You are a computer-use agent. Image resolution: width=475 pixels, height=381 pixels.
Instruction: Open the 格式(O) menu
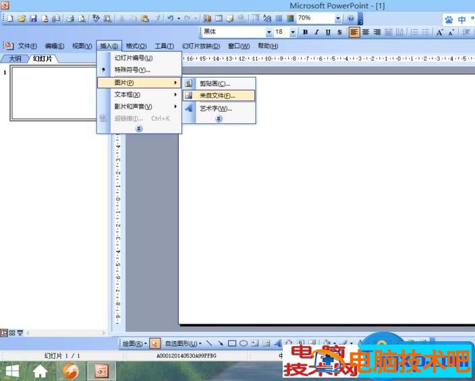click(136, 46)
